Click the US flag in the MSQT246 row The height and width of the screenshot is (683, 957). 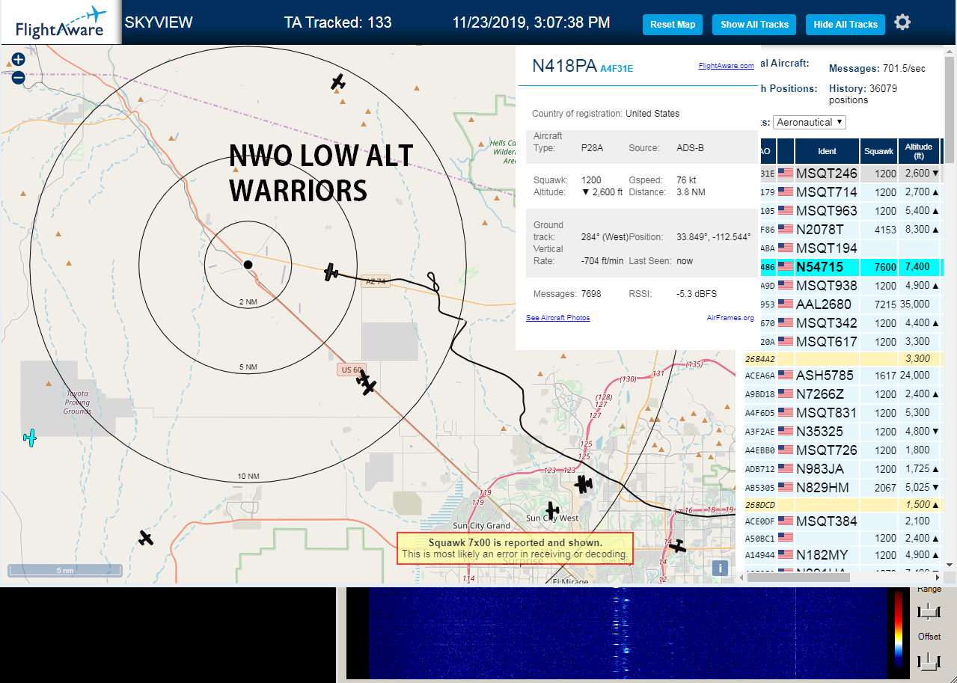click(786, 174)
